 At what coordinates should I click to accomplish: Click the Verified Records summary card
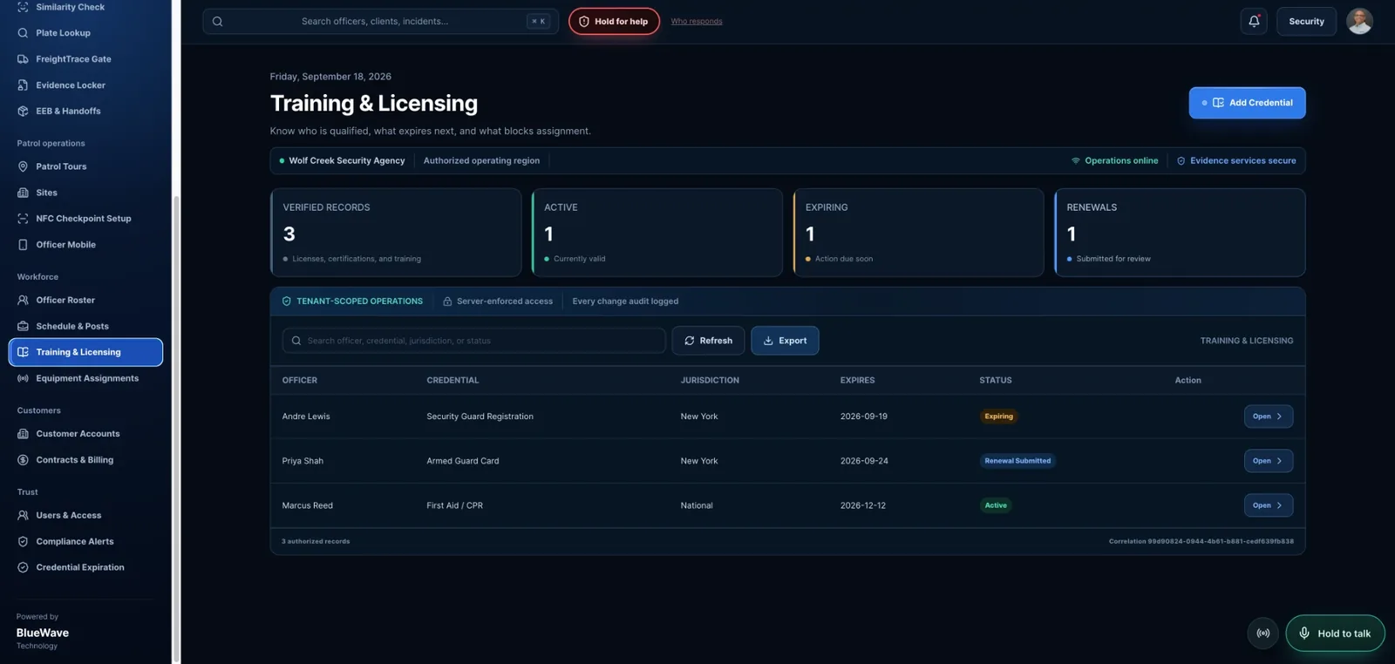pos(396,233)
